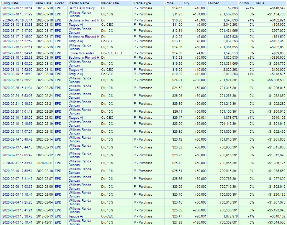
Task: Open filing 2020-02-21 16:46:35
Action: [18, 104]
